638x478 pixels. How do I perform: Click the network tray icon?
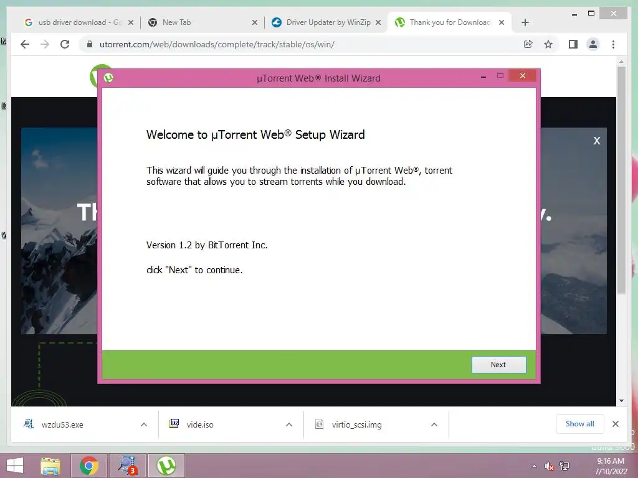point(564,466)
